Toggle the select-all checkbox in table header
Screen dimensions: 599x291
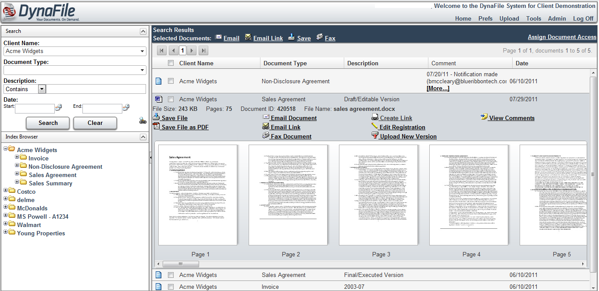pyautogui.click(x=171, y=63)
